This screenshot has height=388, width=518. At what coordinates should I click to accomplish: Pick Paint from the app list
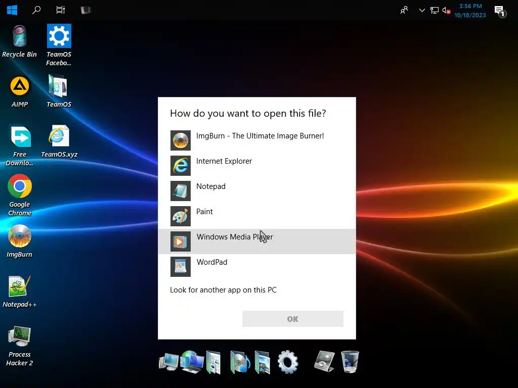point(256,216)
